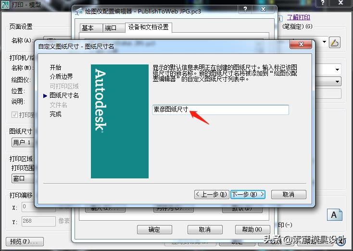Image resolution: width=353 pixels, height=251 pixels.
Task: Open 设备和文档设置 tab in plotter editor
Action: pos(148,27)
